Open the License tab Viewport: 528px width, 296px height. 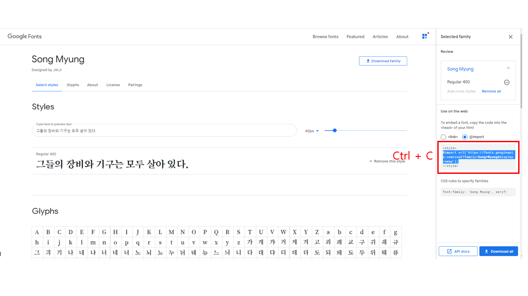113,85
